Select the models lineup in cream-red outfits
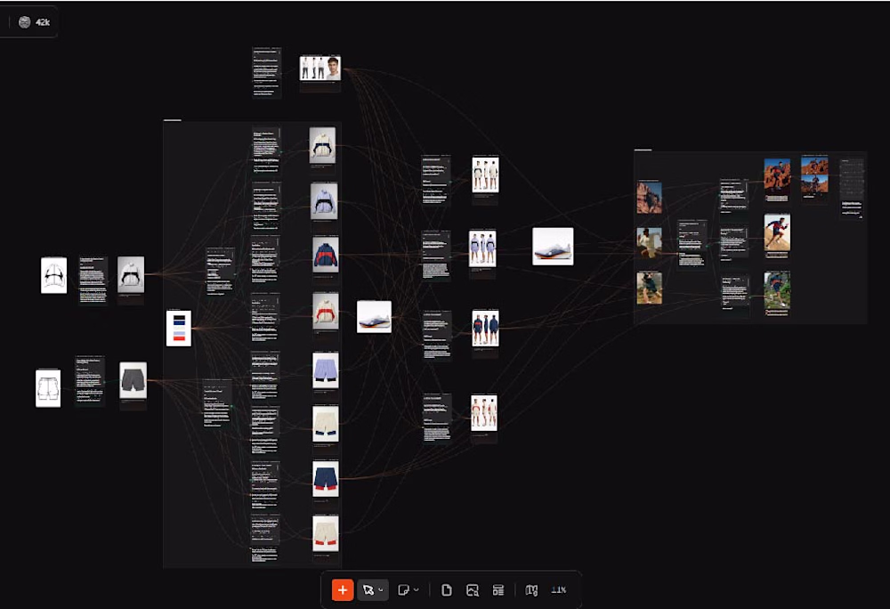Screen dimensions: 890x609 pos(484,412)
